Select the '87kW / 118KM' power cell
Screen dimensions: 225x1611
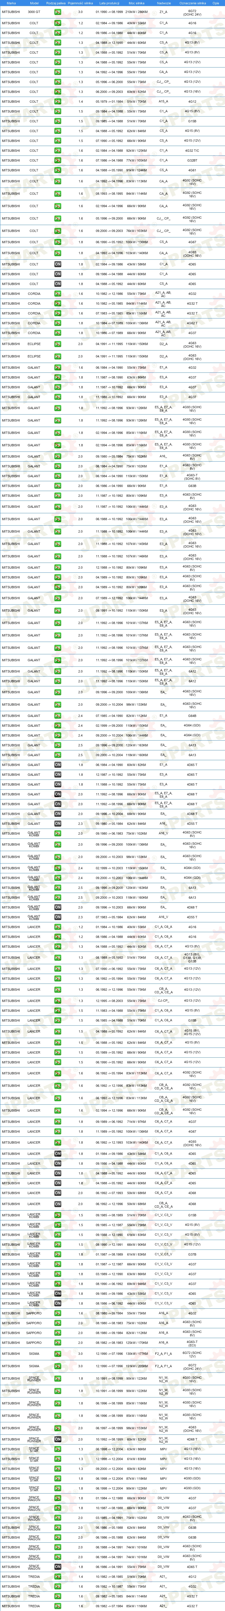[x=136, y=1478]
